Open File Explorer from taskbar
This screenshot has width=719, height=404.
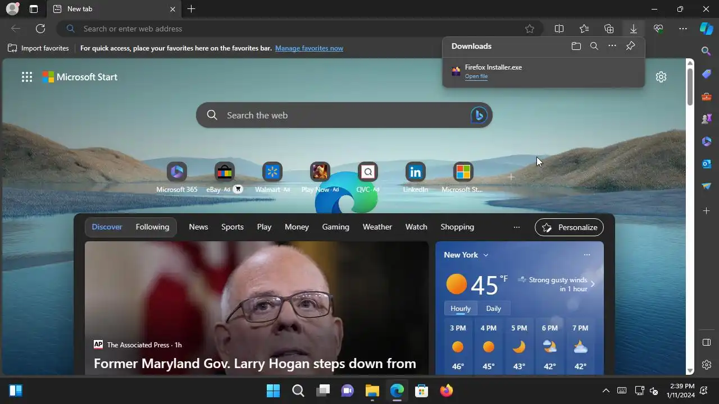click(372, 391)
